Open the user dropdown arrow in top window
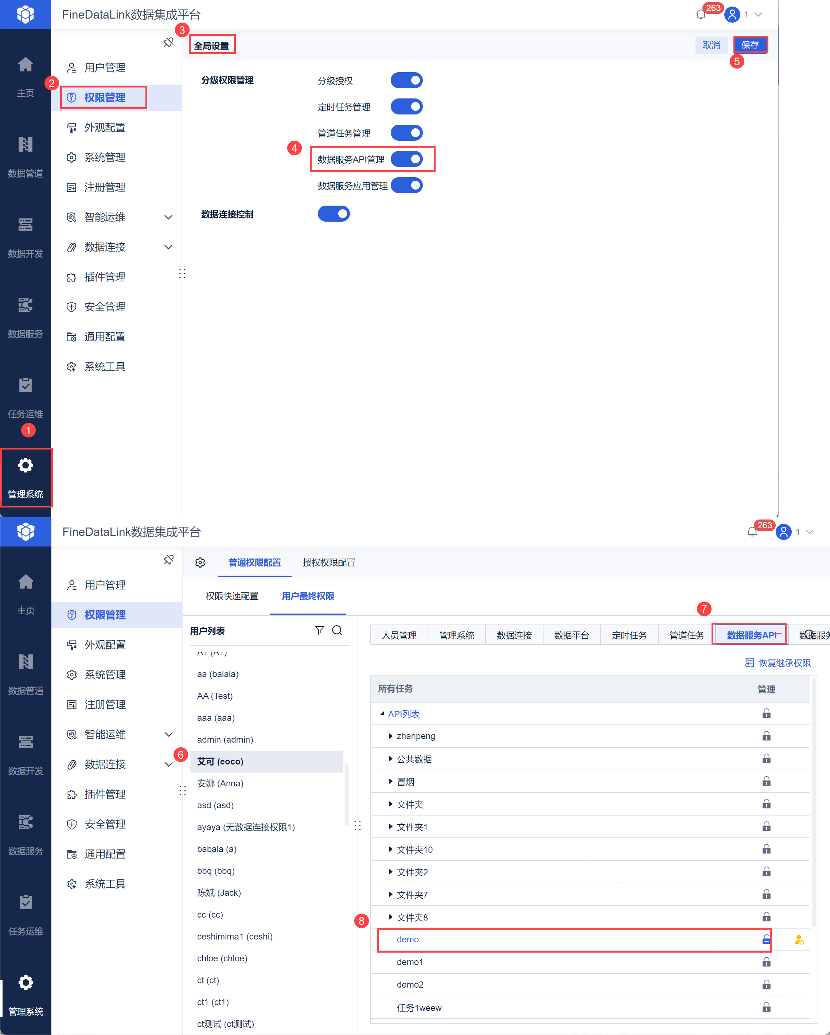830x1035 pixels. point(759,15)
